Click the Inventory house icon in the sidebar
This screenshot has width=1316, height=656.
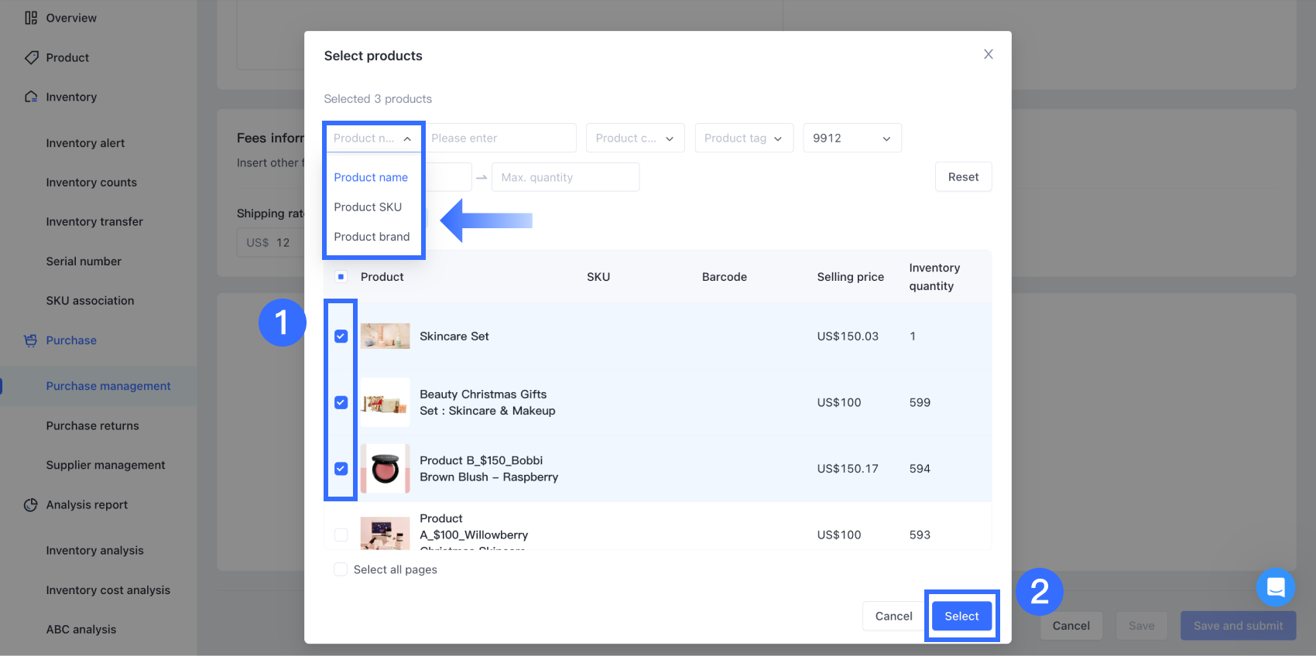click(x=31, y=97)
